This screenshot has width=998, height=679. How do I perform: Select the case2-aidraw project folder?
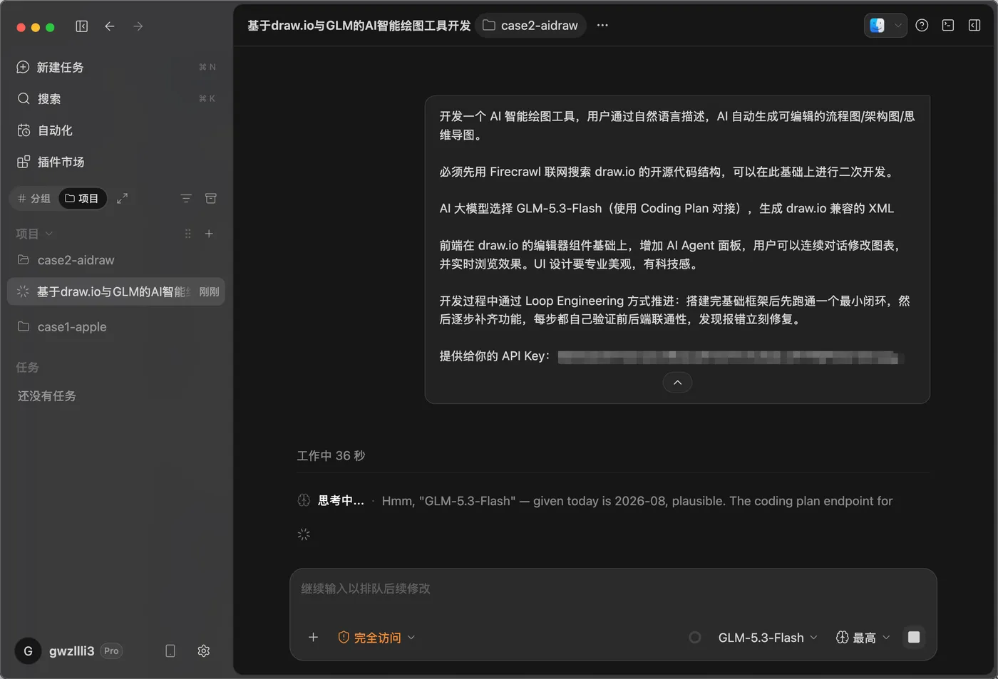point(116,260)
